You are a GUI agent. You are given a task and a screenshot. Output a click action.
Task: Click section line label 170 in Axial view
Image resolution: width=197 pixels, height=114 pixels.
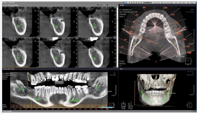(x=187, y=47)
